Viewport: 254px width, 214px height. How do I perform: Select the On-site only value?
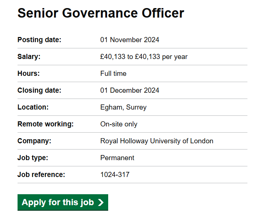119,124
